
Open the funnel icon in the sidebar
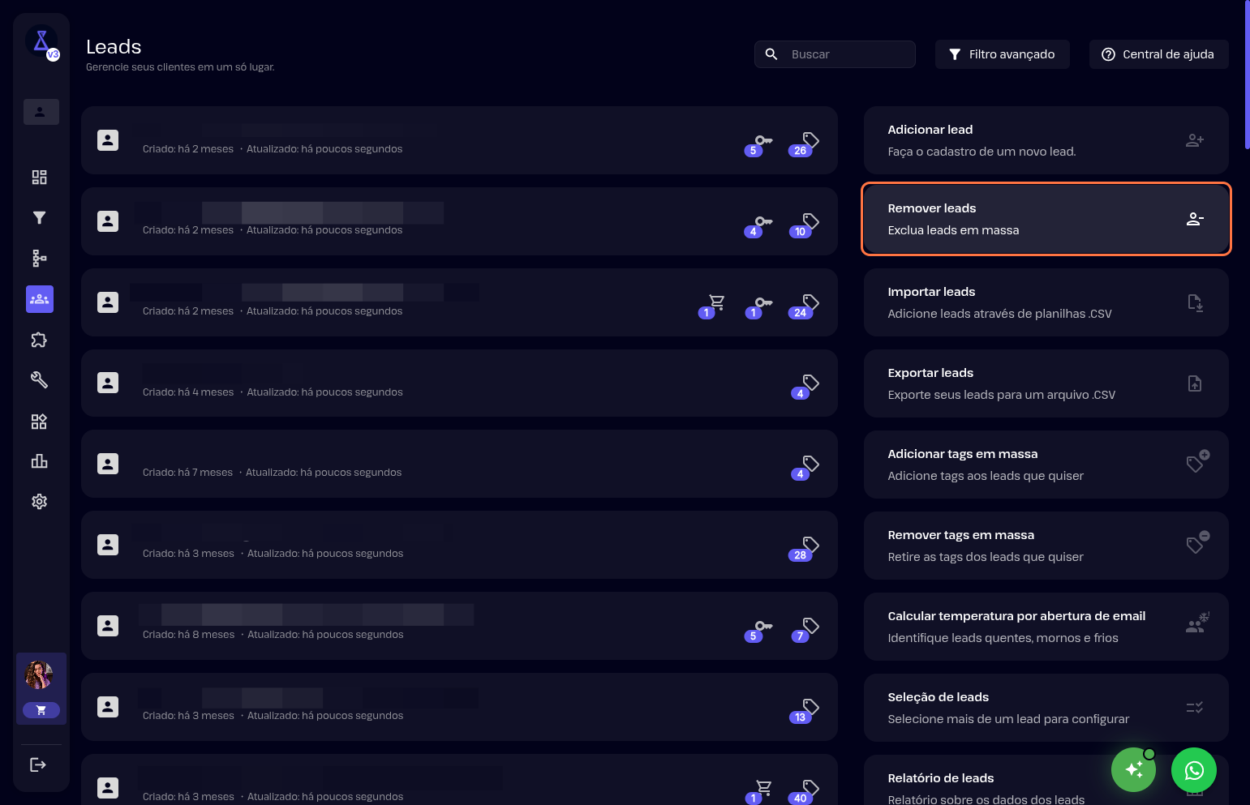pos(39,218)
